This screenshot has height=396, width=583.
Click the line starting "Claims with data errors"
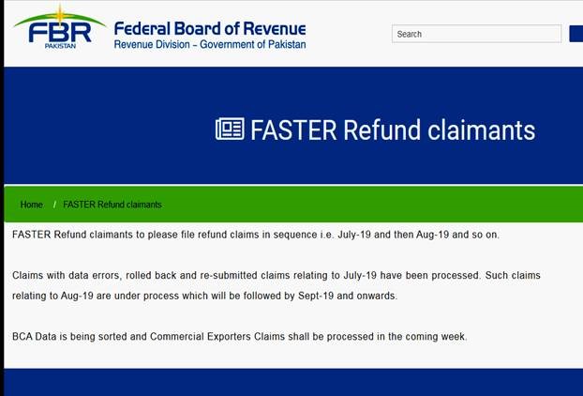pyautogui.click(x=277, y=275)
